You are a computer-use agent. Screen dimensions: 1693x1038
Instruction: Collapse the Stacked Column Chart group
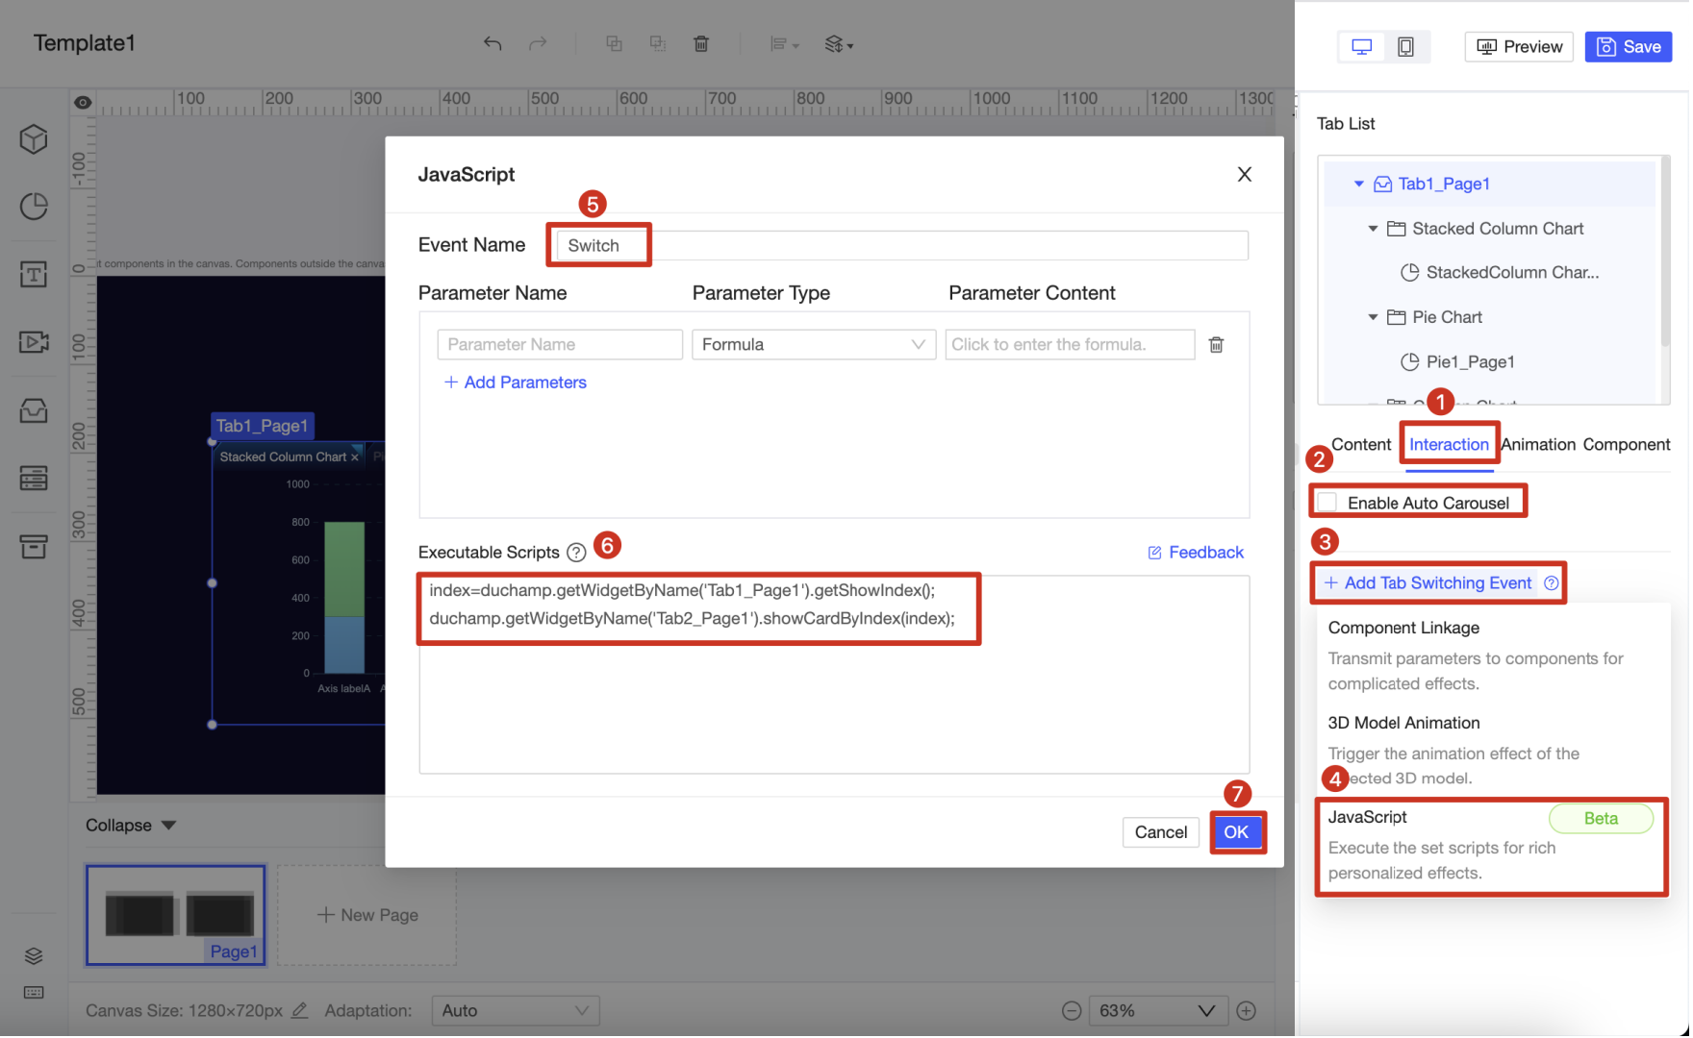[x=1373, y=229]
